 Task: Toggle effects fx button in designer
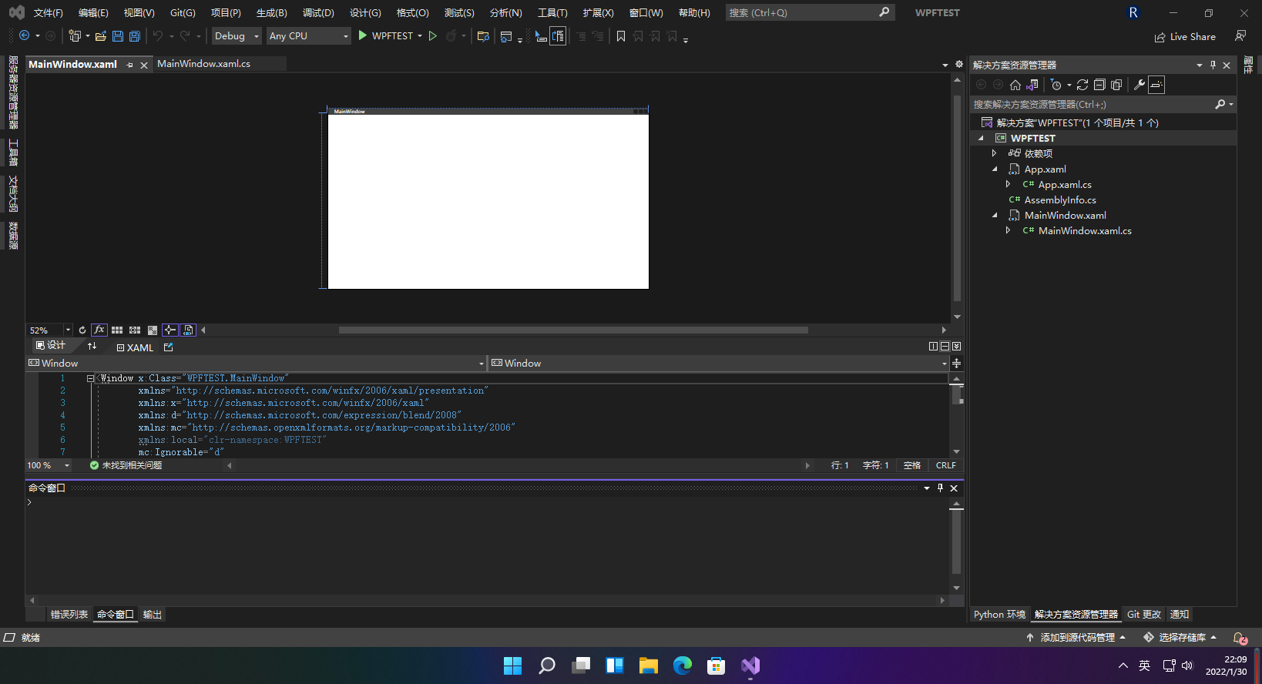click(99, 330)
